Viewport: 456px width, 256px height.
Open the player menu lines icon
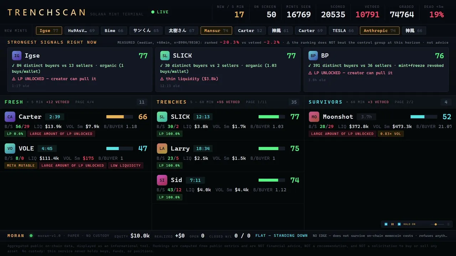click(x=448, y=224)
